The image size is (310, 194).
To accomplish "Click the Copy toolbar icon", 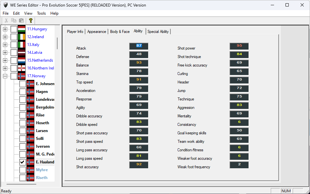I will (14, 21).
